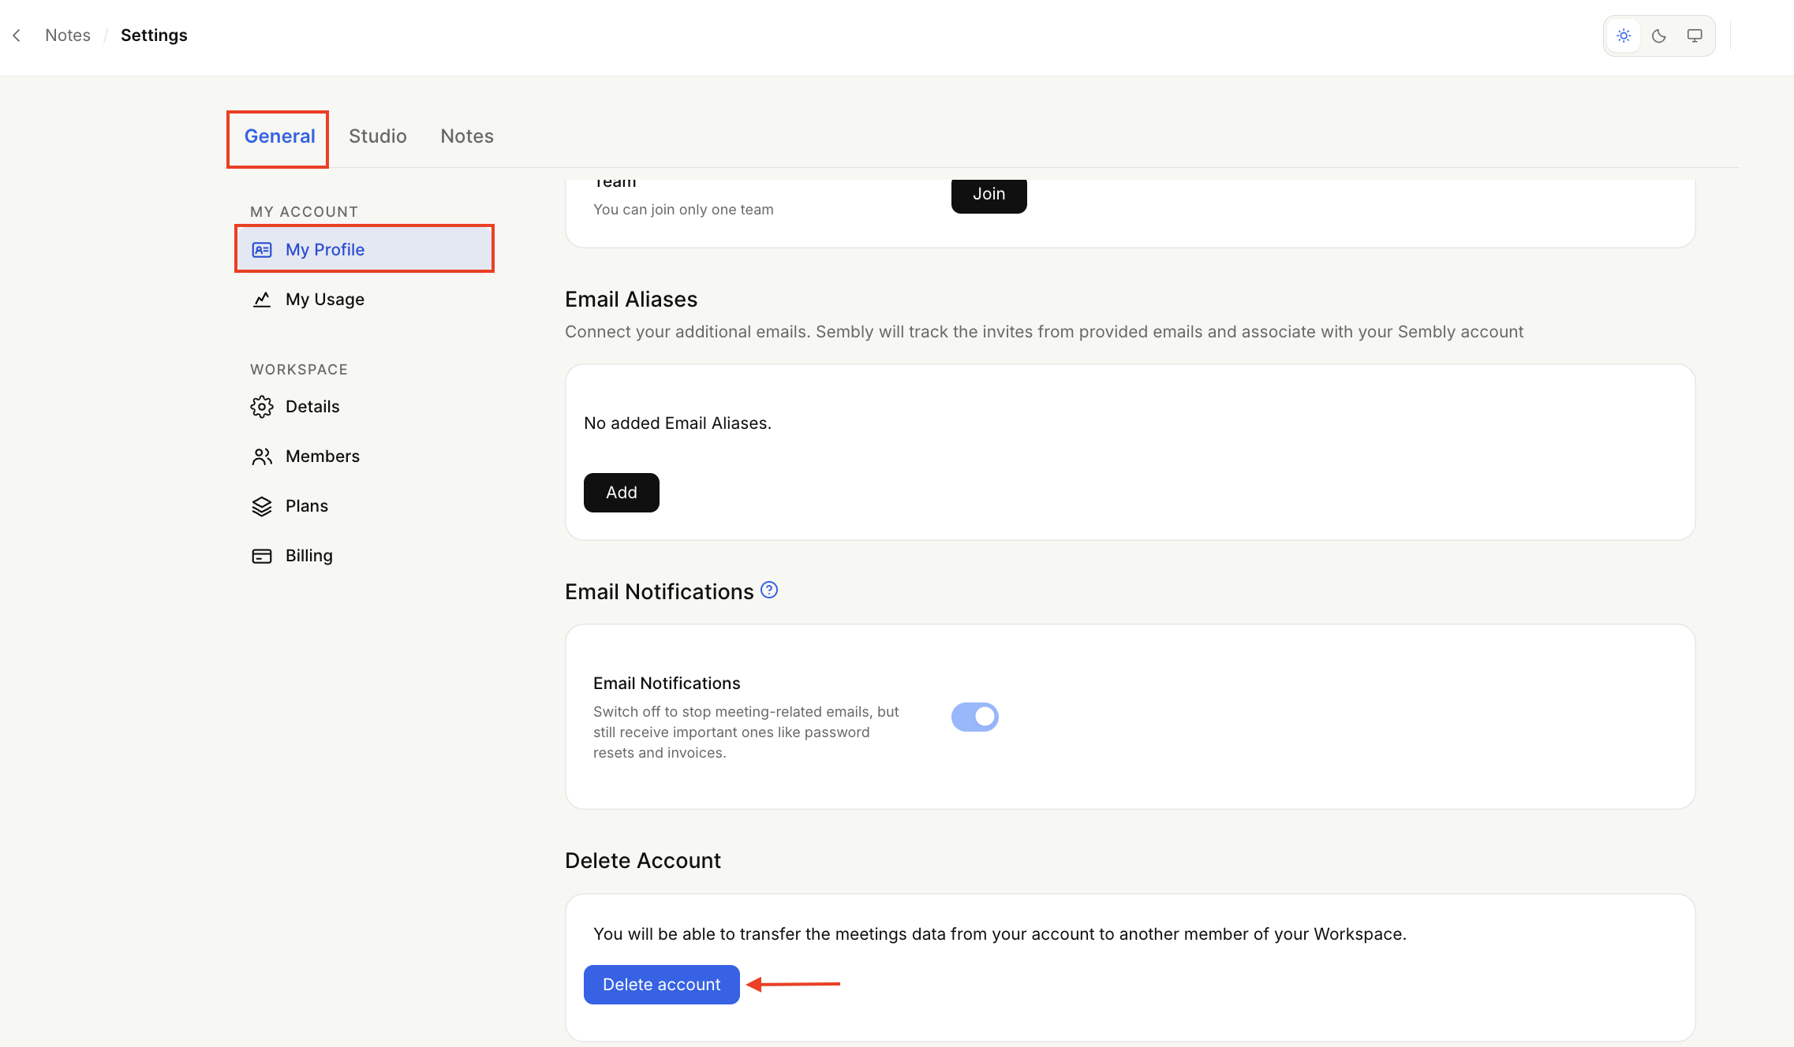Image resolution: width=1794 pixels, height=1047 pixels.
Task: Click the Members people icon
Action: [x=262, y=456]
